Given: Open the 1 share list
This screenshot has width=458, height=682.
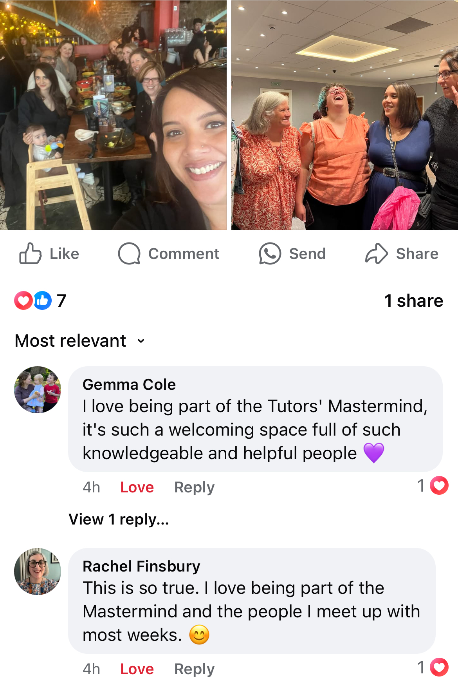Looking at the screenshot, I should pos(414,301).
